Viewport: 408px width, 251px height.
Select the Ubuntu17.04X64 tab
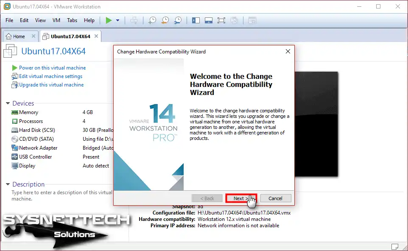70,36
